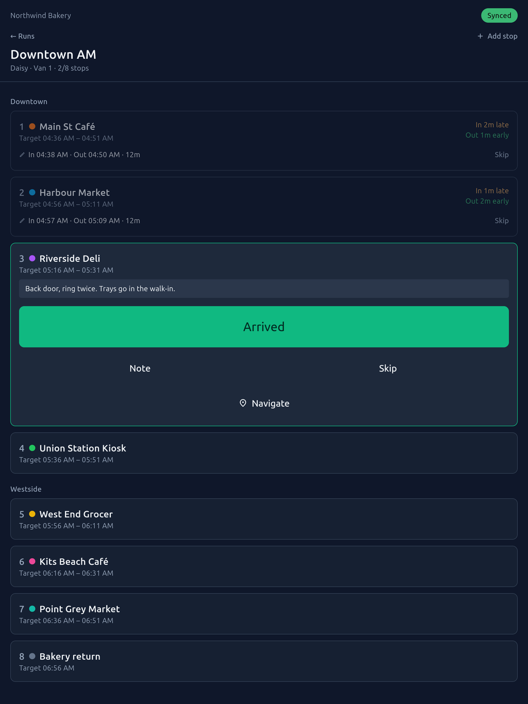Open the Point Grey Market stop

coord(264,614)
